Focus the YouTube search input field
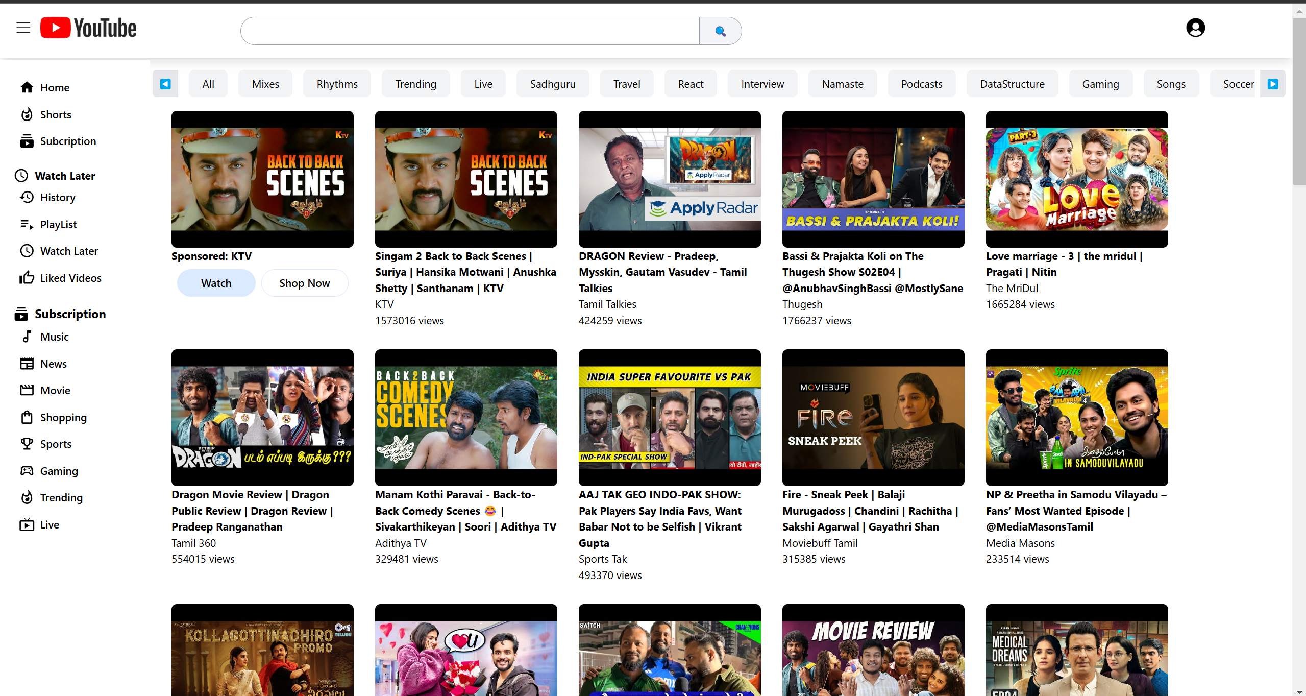Viewport: 1306px width, 696px height. 470,31
